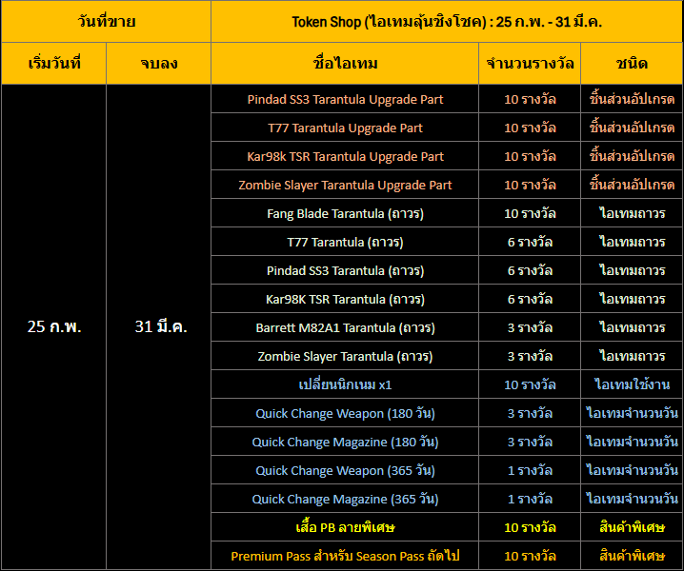684x571 pixels.
Task: Select T77 Tarantula Upgrade Part item
Action: tap(345, 128)
